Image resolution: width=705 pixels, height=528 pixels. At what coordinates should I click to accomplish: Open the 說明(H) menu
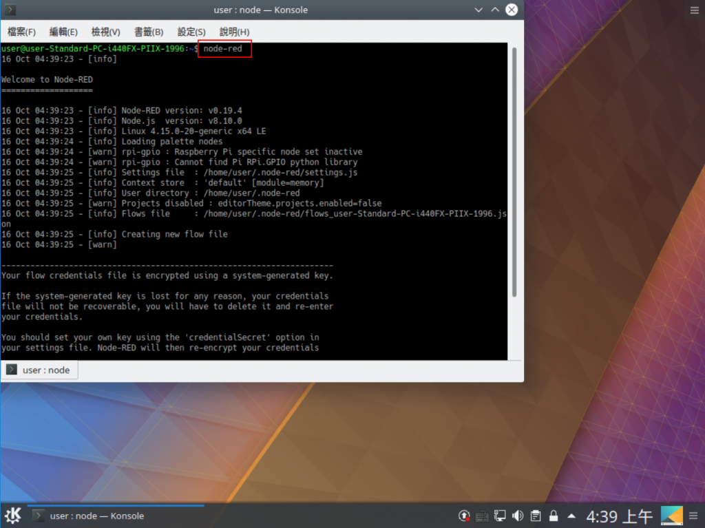(234, 32)
